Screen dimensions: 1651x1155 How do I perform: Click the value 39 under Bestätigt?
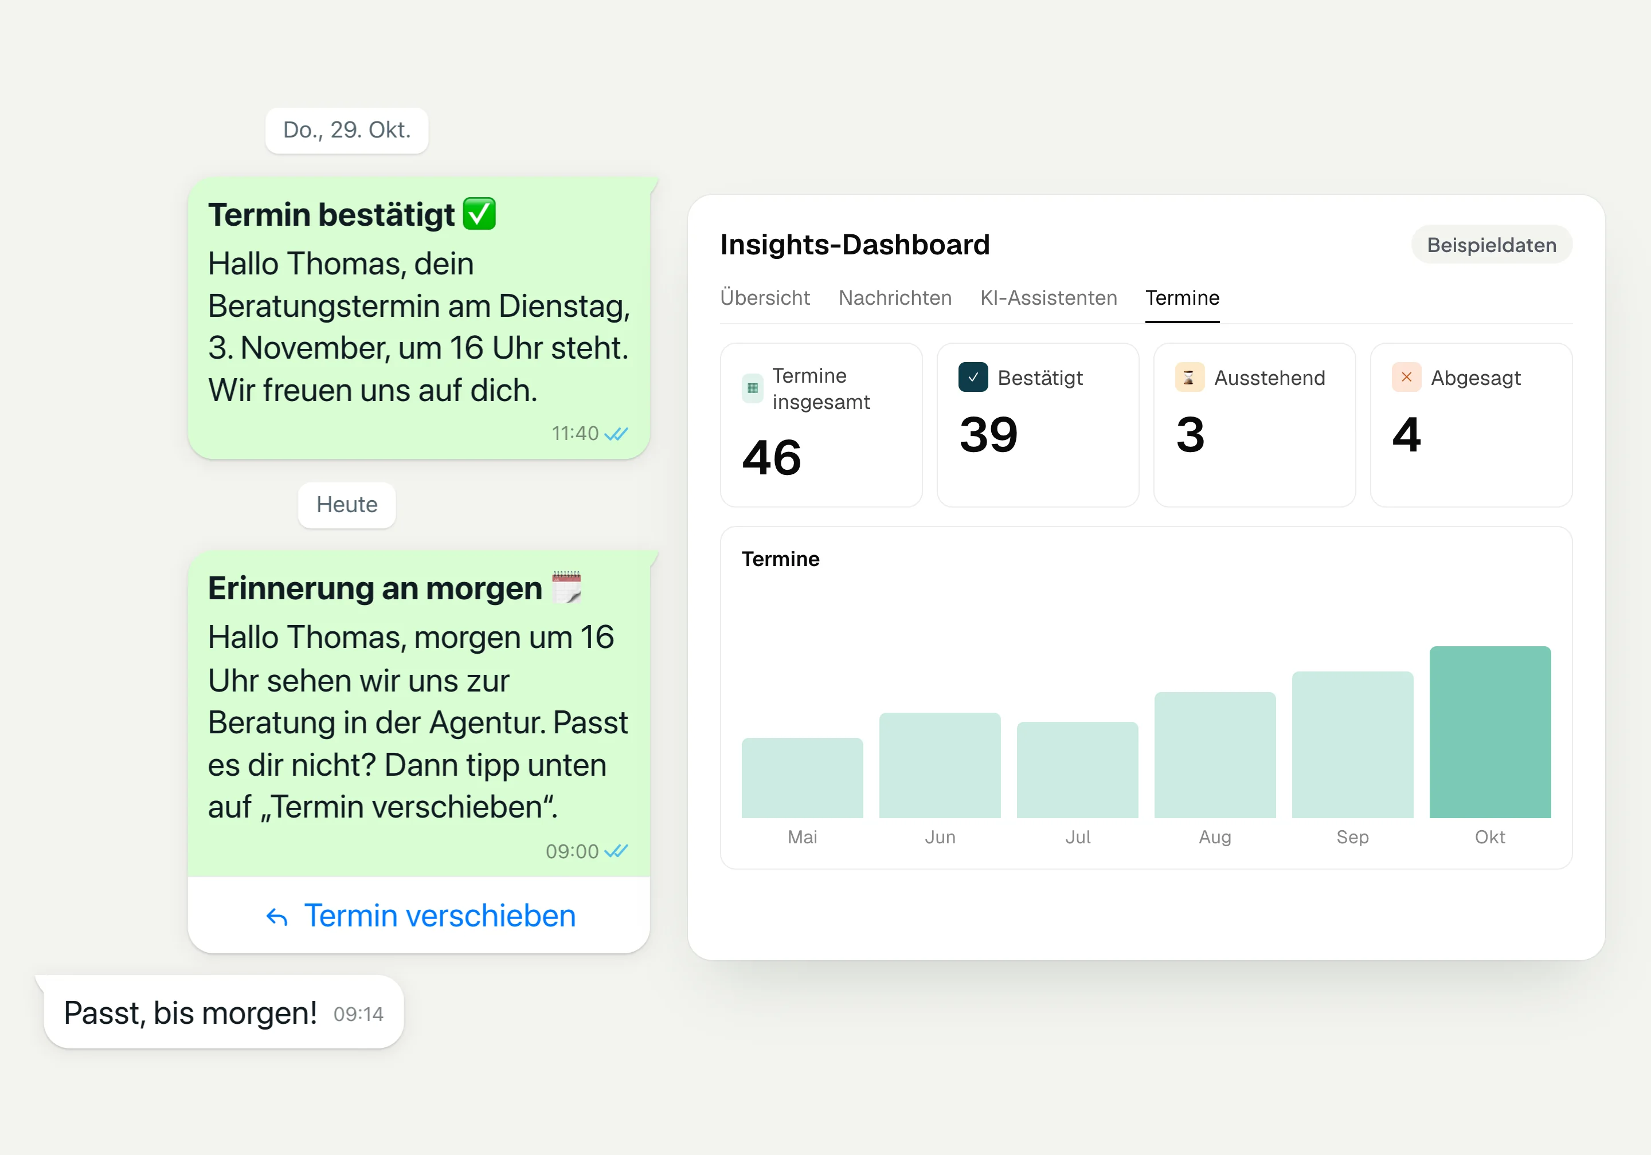click(x=988, y=435)
